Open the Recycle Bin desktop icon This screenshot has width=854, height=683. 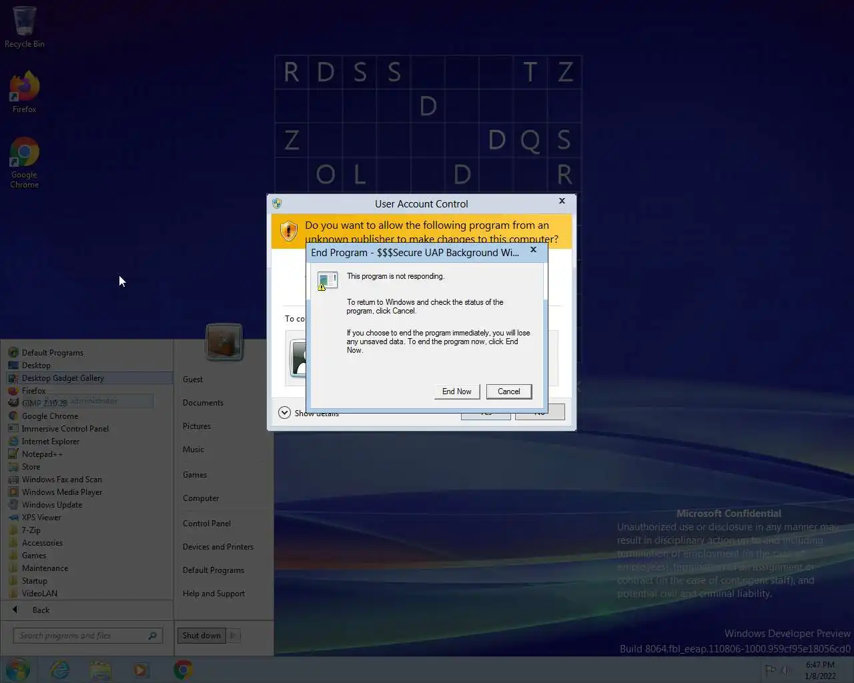coord(24,27)
